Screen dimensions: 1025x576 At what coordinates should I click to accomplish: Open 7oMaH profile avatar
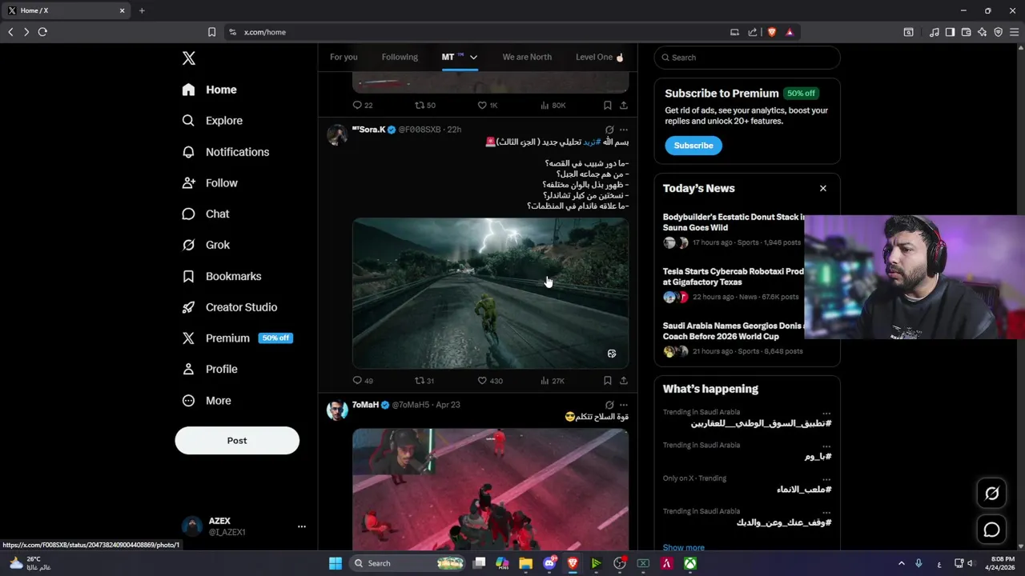pyautogui.click(x=337, y=410)
